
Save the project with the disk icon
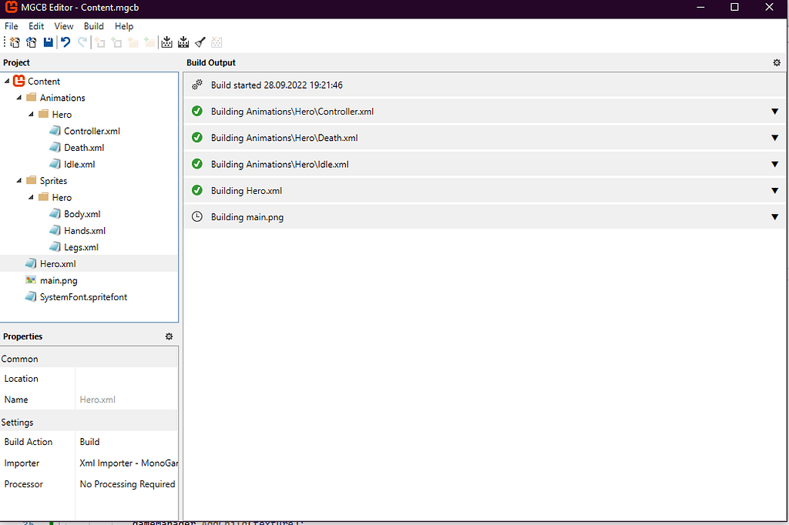pos(48,42)
